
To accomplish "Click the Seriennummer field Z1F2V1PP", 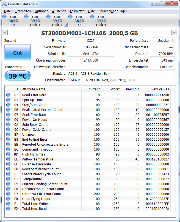I will 91,47.
